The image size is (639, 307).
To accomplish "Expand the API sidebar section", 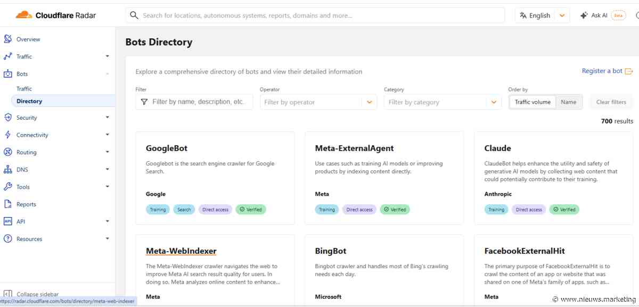I will click(x=107, y=221).
